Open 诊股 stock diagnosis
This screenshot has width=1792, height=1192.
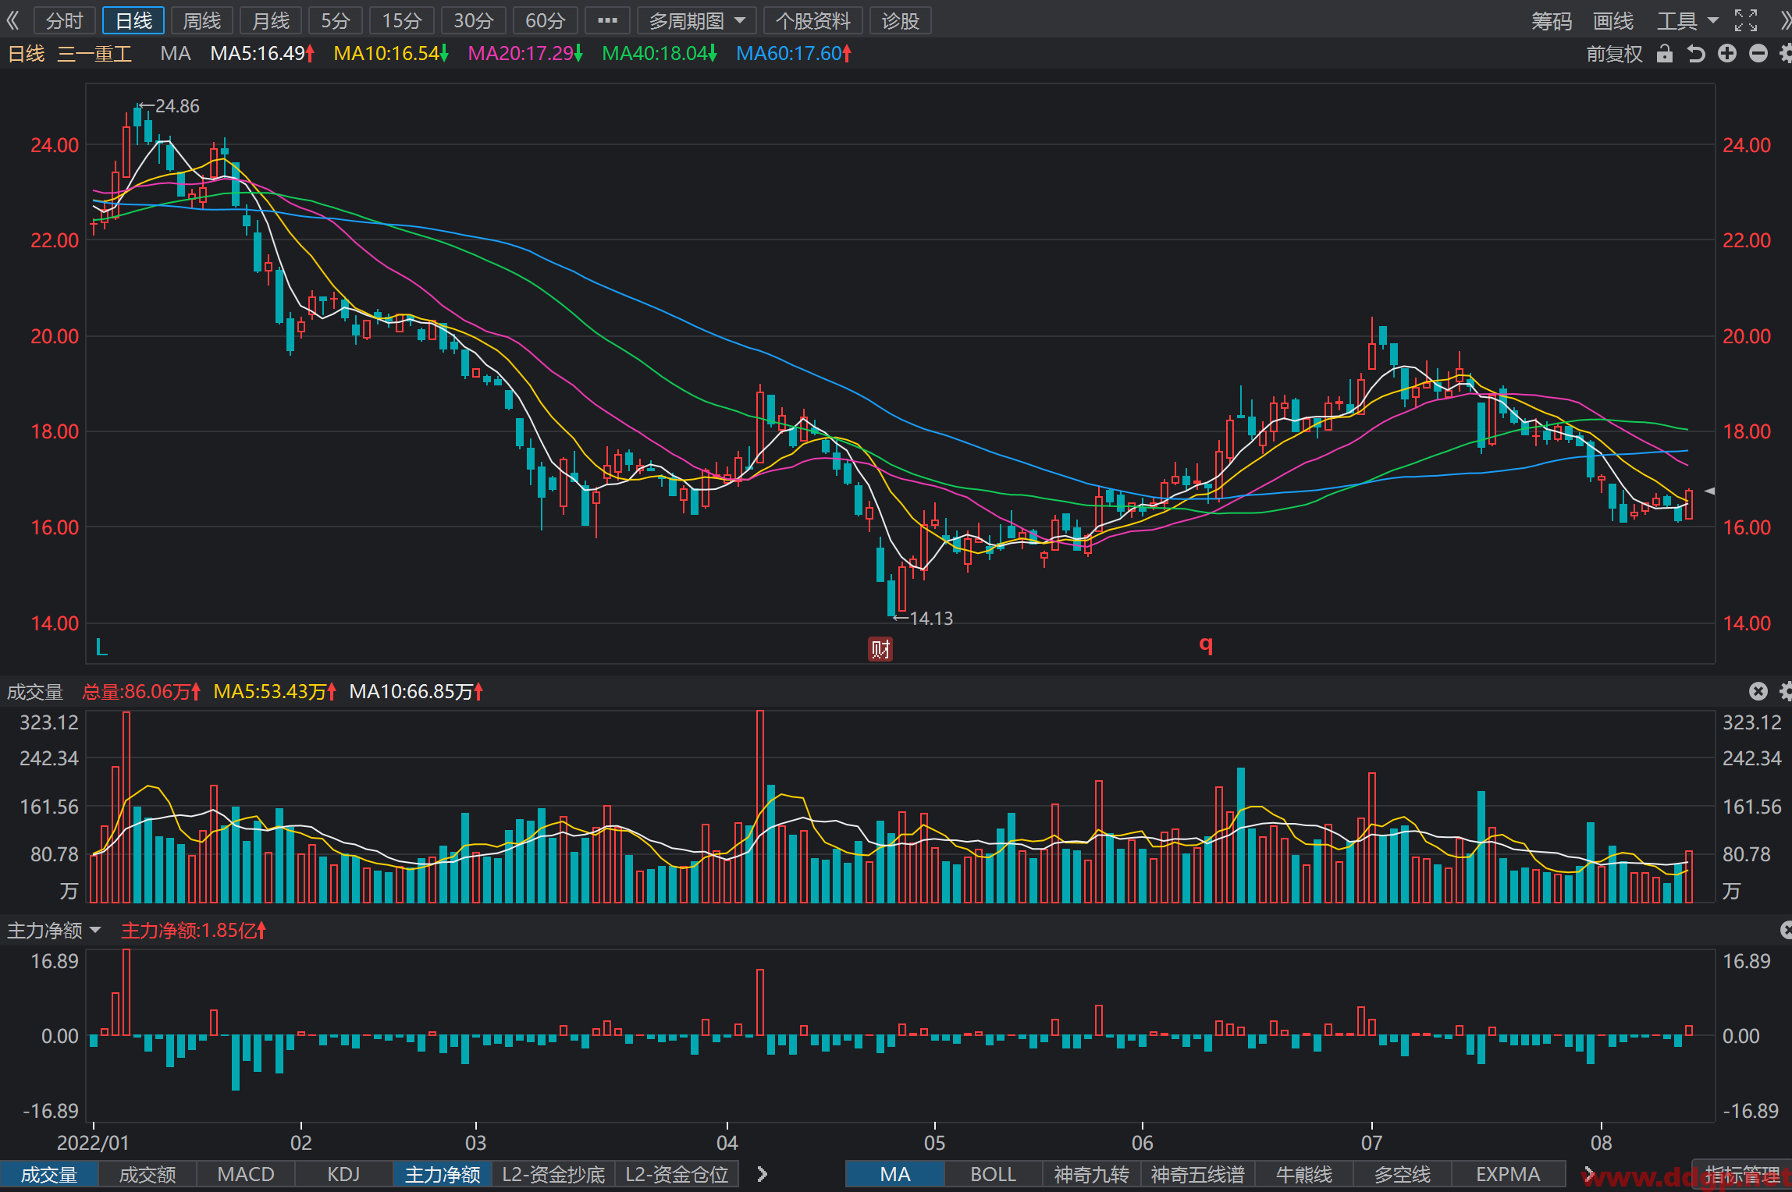(900, 20)
